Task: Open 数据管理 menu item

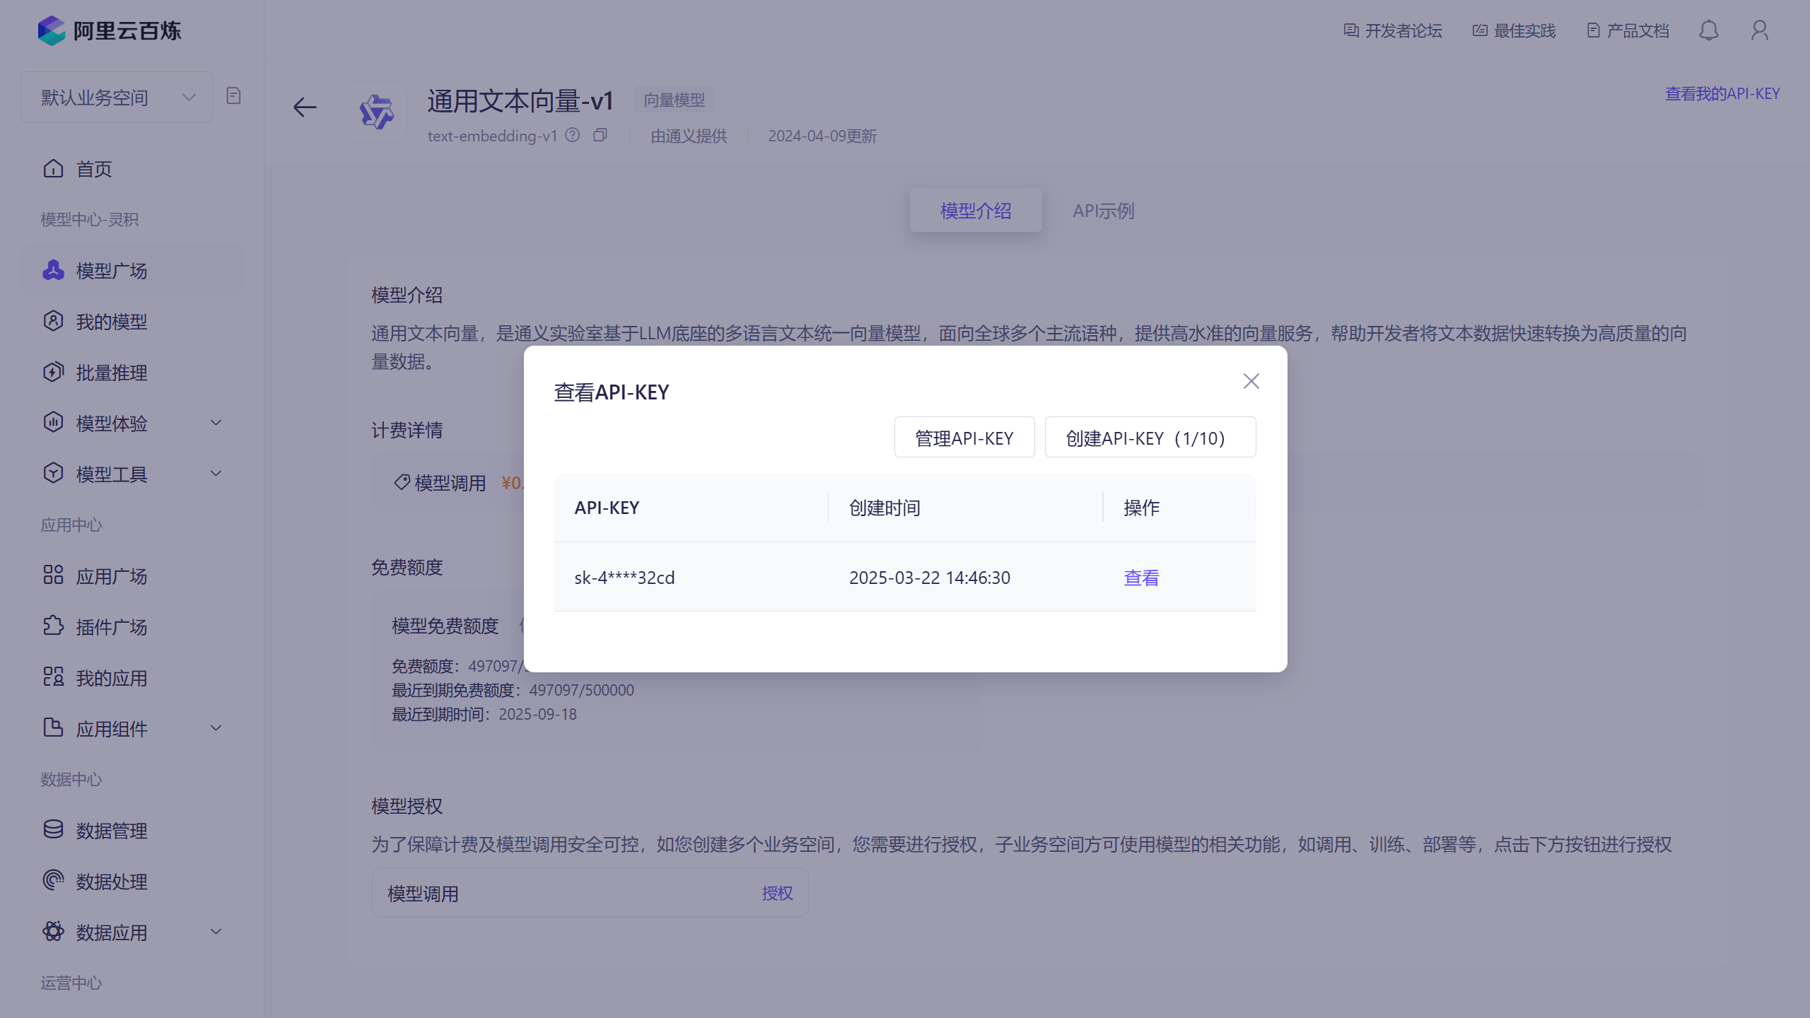Action: pyautogui.click(x=133, y=830)
